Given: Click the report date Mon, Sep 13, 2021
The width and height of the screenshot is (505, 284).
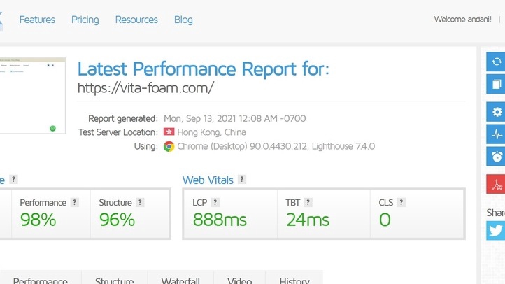Looking at the screenshot, I should 235,118.
